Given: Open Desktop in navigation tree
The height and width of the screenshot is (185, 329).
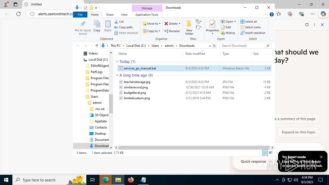Looking at the screenshot, I should coord(98,134).
